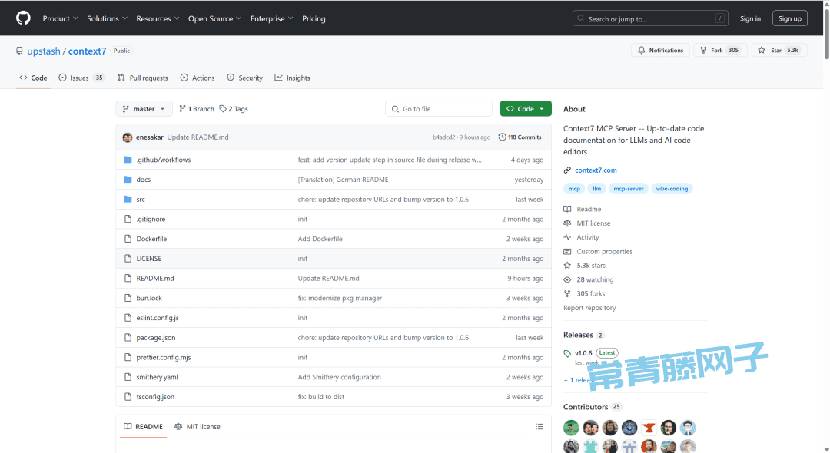Expand the Product navigation menu

tap(61, 18)
